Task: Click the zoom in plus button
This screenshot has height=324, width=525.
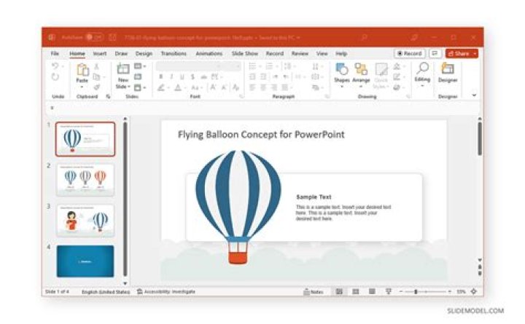Action: [449, 291]
